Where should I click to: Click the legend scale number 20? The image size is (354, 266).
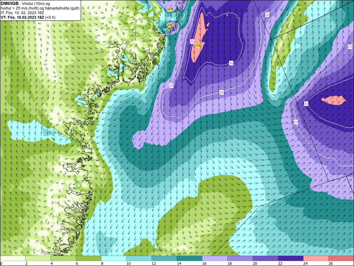pyautogui.click(x=255, y=264)
